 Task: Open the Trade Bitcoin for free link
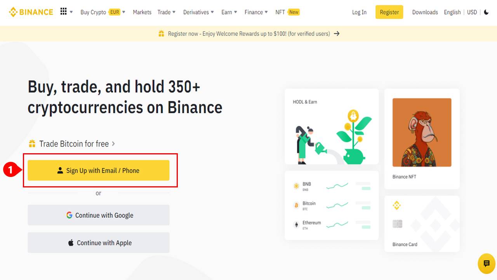tap(74, 144)
